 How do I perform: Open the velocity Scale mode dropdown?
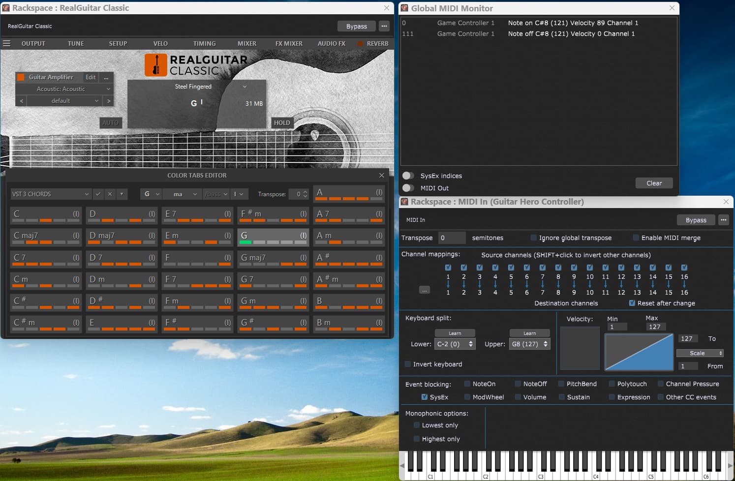click(x=700, y=353)
